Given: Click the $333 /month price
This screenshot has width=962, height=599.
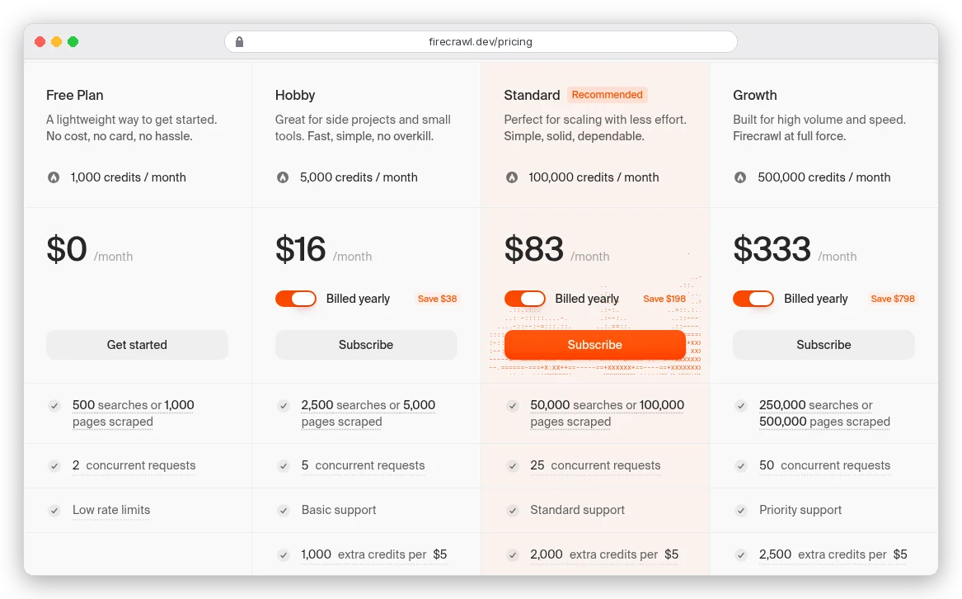Looking at the screenshot, I should coord(795,249).
